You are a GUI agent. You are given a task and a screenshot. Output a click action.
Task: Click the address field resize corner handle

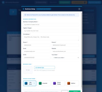click(x=78, y=40)
